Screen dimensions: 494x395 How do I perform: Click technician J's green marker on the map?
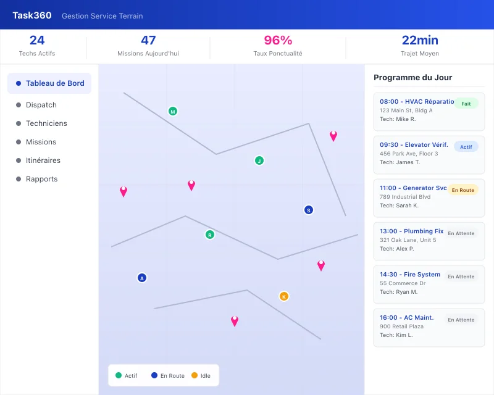click(259, 160)
